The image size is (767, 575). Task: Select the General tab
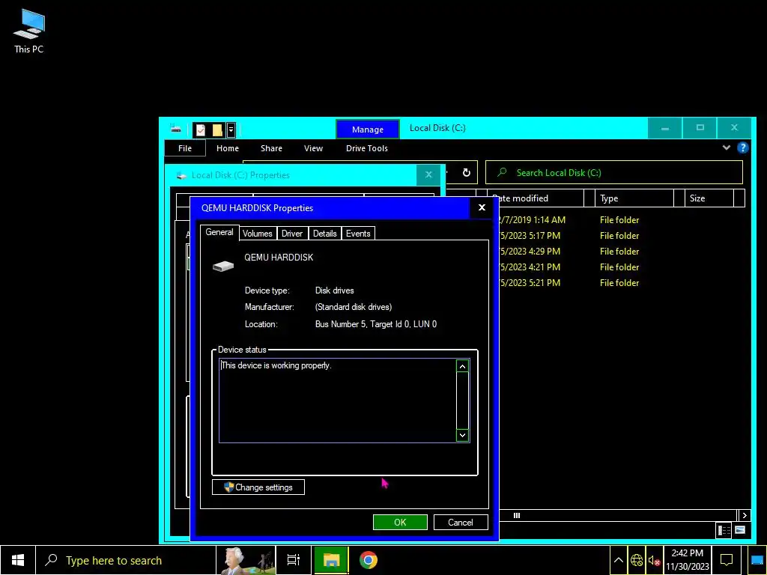(219, 232)
